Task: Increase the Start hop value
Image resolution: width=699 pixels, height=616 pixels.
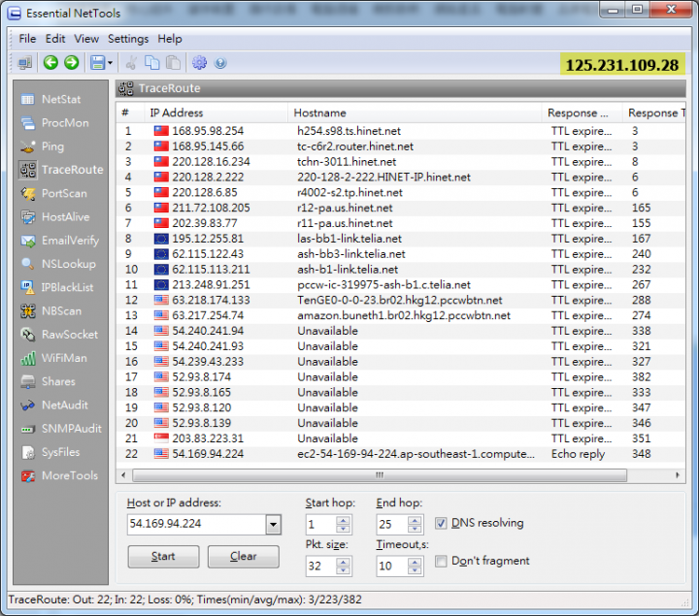Action: coord(343,520)
